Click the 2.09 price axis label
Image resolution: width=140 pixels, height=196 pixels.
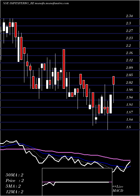click(129, 68)
